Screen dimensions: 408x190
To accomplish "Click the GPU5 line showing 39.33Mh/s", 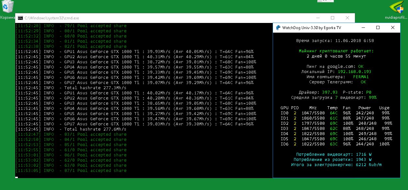I will point(136,72).
